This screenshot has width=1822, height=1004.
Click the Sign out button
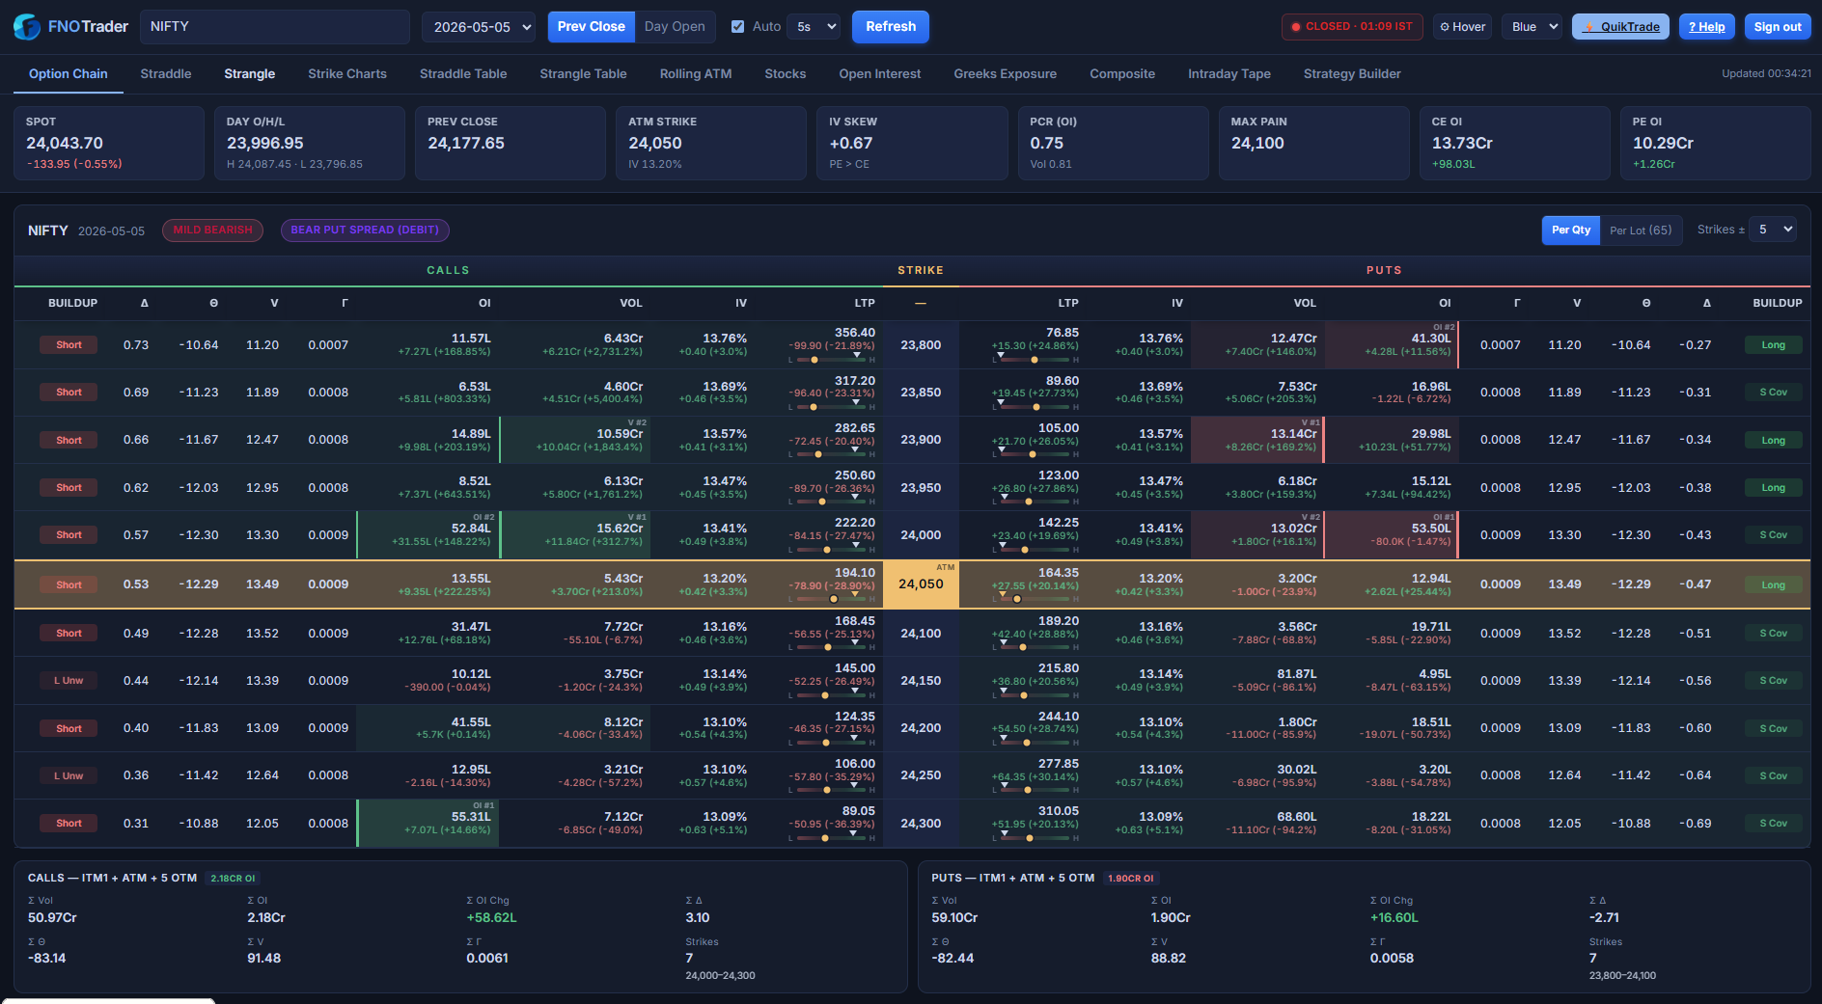tap(1778, 27)
